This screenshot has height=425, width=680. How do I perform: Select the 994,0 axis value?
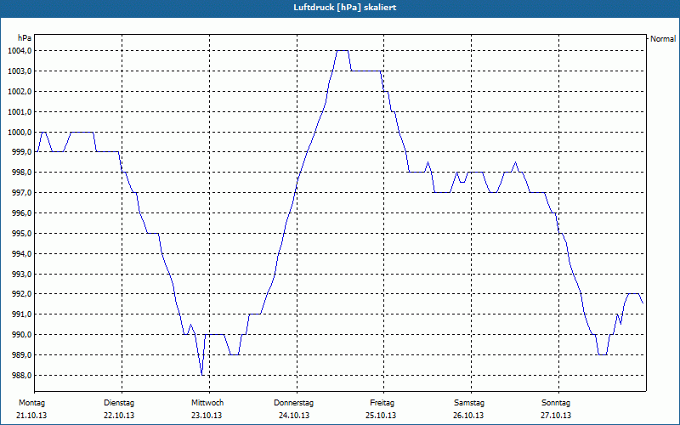pos(21,253)
